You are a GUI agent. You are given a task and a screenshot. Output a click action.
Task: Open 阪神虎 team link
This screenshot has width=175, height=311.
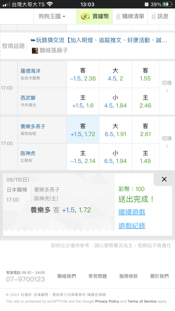[28, 153]
